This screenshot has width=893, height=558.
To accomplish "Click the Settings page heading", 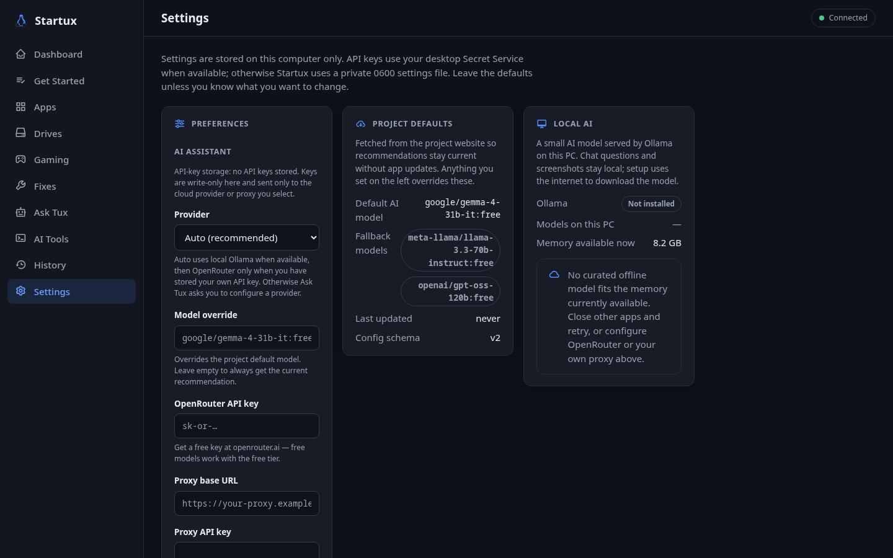I will point(185,18).
